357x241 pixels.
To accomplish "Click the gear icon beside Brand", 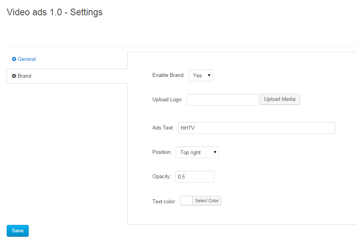I will [14, 76].
